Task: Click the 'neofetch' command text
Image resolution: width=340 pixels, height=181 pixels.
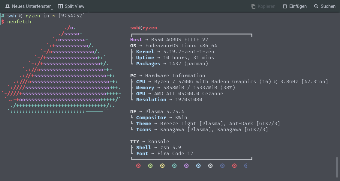Action: click(x=19, y=22)
